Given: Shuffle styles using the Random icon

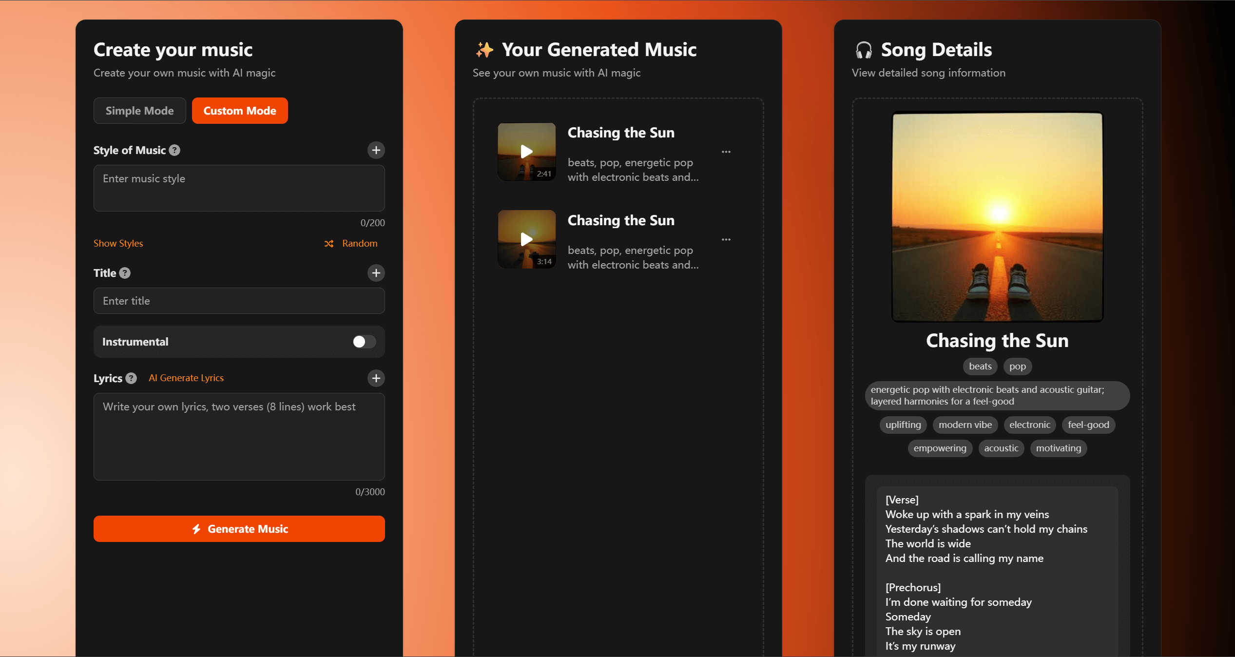Looking at the screenshot, I should click(x=329, y=243).
